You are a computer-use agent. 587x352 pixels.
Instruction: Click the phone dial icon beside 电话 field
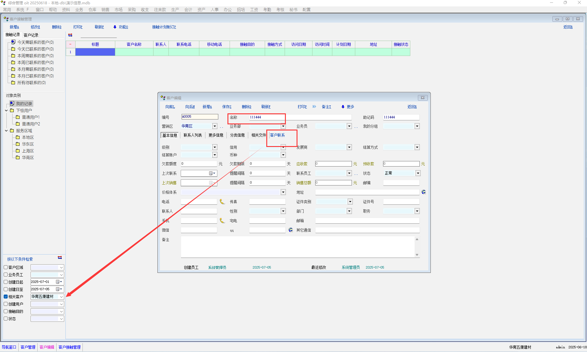[x=222, y=202]
